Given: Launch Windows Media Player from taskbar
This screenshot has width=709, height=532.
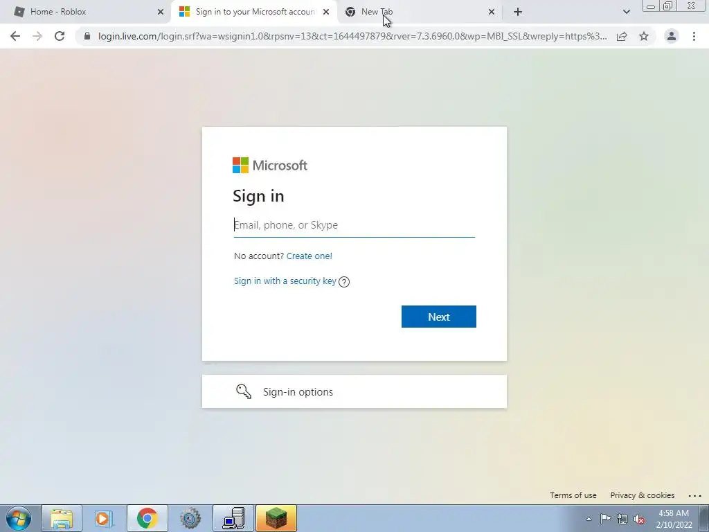Looking at the screenshot, I should click(104, 518).
